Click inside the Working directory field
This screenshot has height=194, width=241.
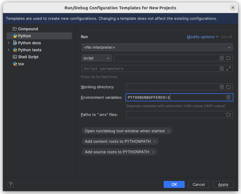point(172,87)
